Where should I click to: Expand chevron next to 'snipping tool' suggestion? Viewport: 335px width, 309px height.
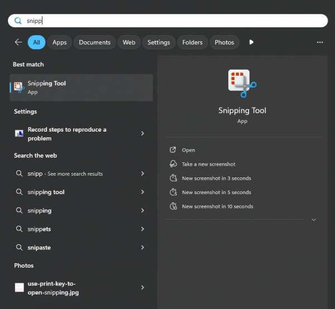tap(142, 192)
